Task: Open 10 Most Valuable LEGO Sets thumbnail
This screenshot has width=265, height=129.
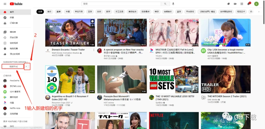Action: coord(174,79)
